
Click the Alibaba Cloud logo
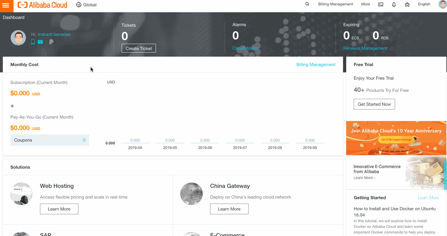click(x=42, y=5)
